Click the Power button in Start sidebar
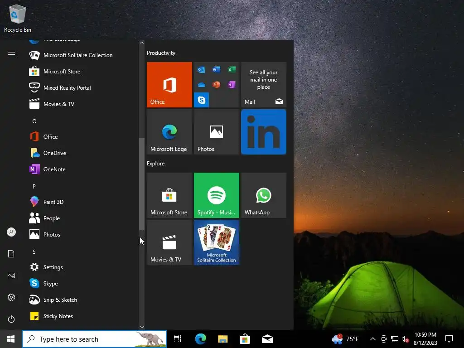 point(11,319)
